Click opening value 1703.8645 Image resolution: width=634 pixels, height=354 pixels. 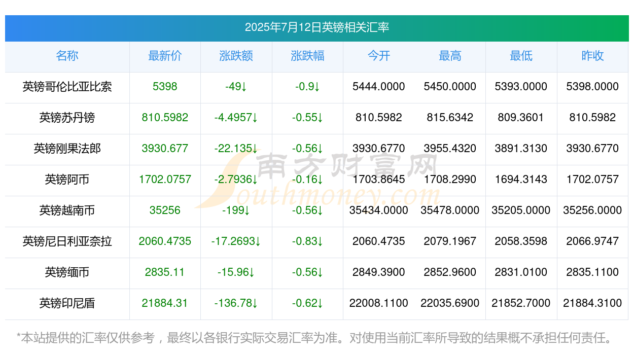(x=379, y=180)
